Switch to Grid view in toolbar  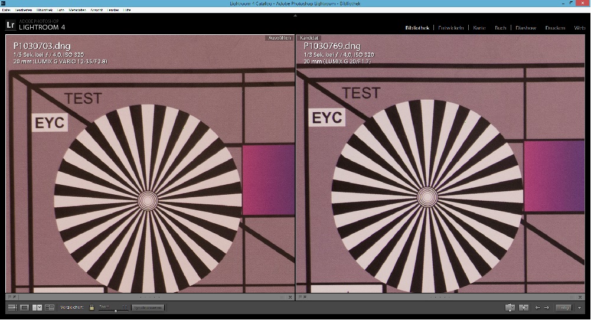[x=12, y=308]
